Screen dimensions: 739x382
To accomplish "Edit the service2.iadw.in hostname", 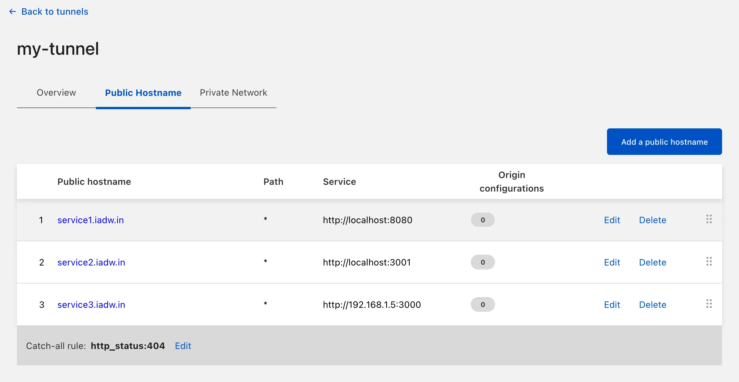I will coord(612,262).
